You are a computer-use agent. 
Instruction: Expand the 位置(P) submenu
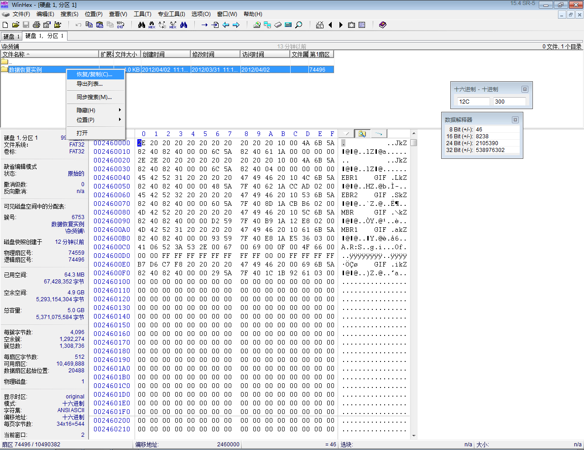coord(95,120)
